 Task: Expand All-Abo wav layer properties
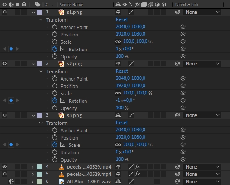33,182
